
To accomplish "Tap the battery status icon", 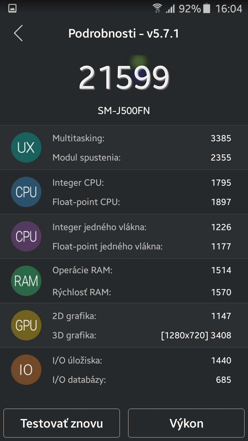I will click(207, 9).
